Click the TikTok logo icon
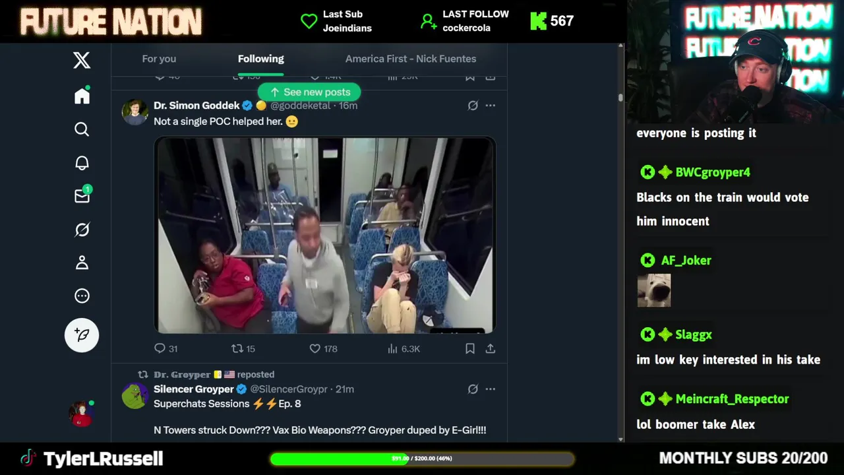844x475 pixels. (28, 458)
